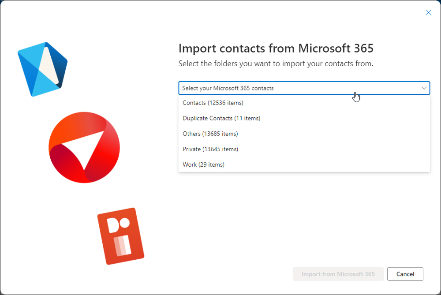Viewport: 441px width, 295px height.
Task: Choose the Others folder containing 13685 items
Action: pyautogui.click(x=210, y=134)
